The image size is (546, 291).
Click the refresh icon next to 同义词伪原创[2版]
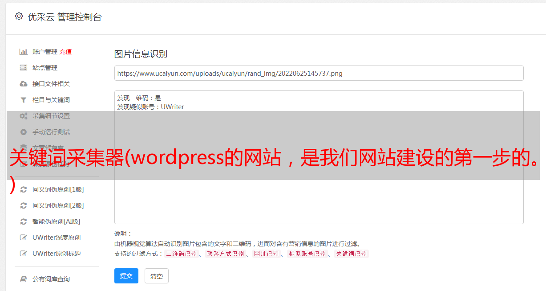(x=24, y=205)
